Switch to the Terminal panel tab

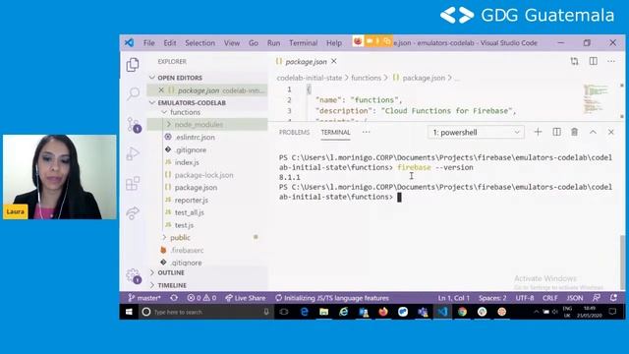(335, 132)
